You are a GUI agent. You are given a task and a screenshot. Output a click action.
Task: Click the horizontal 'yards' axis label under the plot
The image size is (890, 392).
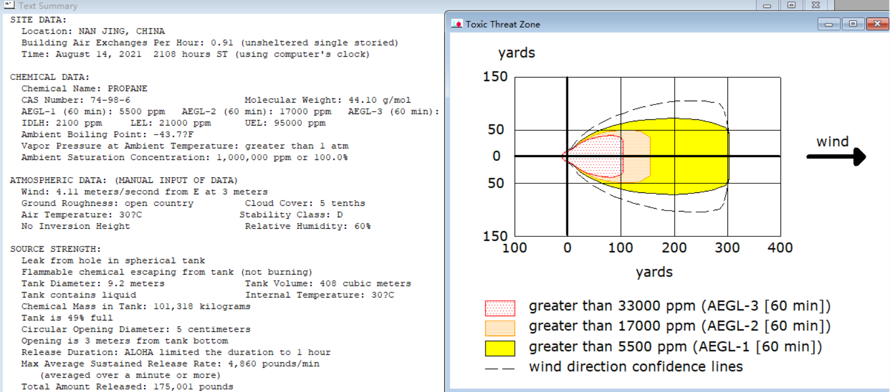coord(654,272)
